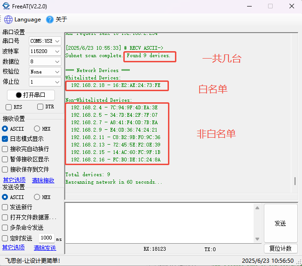Click the send area scroll down arrow
This screenshot has height=266, width=302.
point(257,239)
